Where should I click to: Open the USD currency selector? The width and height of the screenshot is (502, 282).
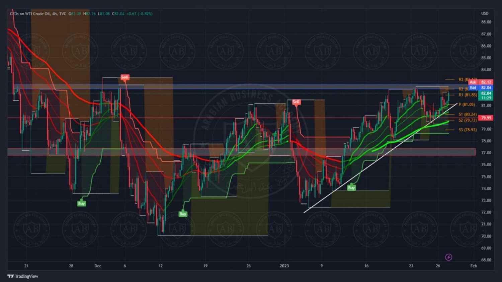pos(485,13)
